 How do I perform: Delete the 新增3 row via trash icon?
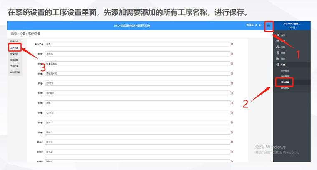pyautogui.click(x=232, y=73)
